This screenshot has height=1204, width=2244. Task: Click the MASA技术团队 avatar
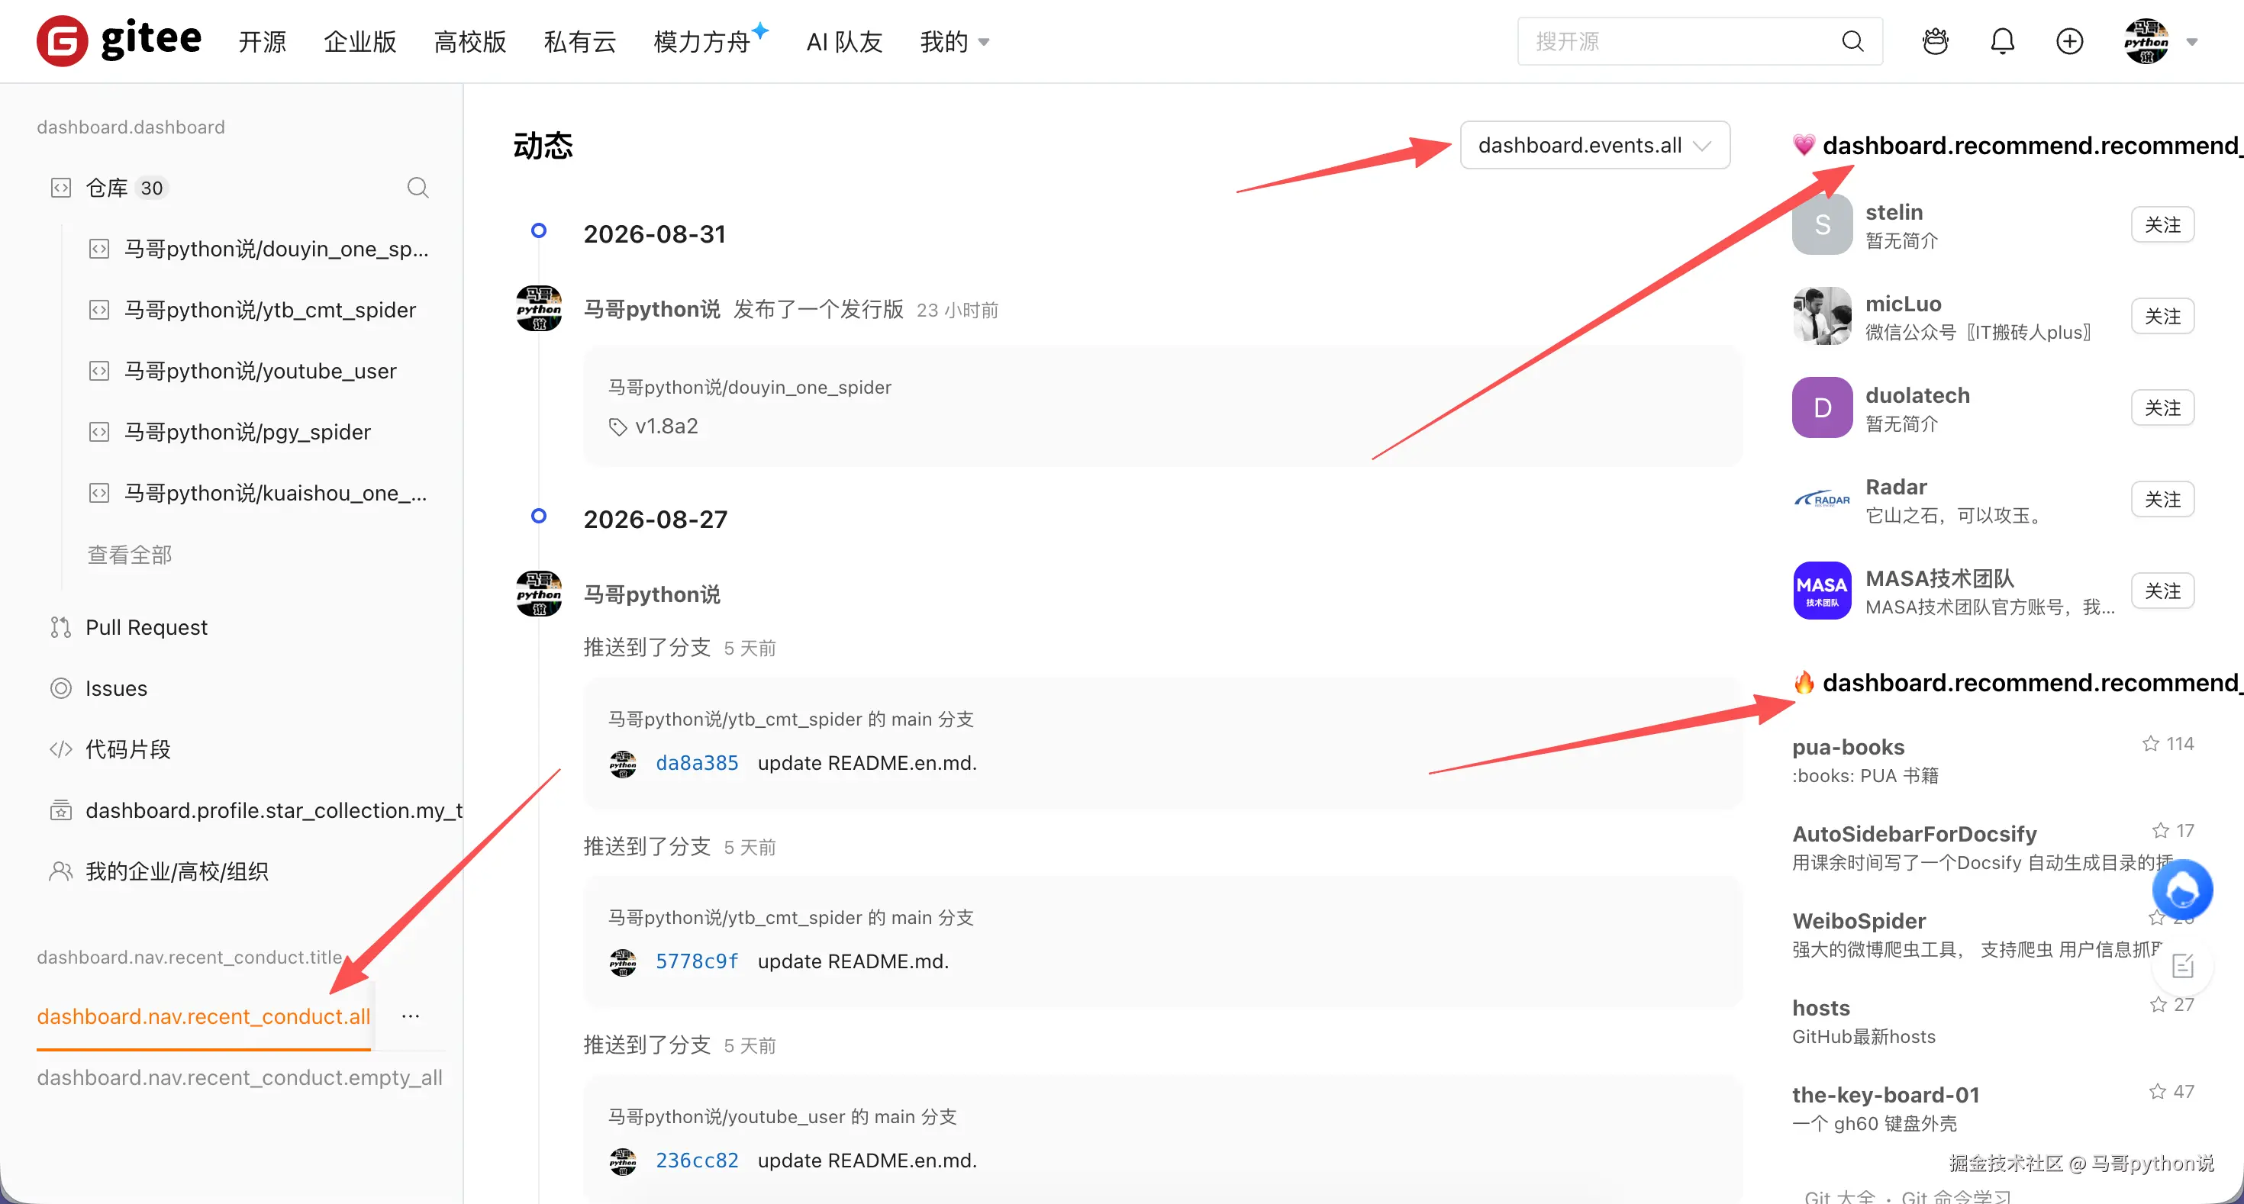[x=1821, y=591]
